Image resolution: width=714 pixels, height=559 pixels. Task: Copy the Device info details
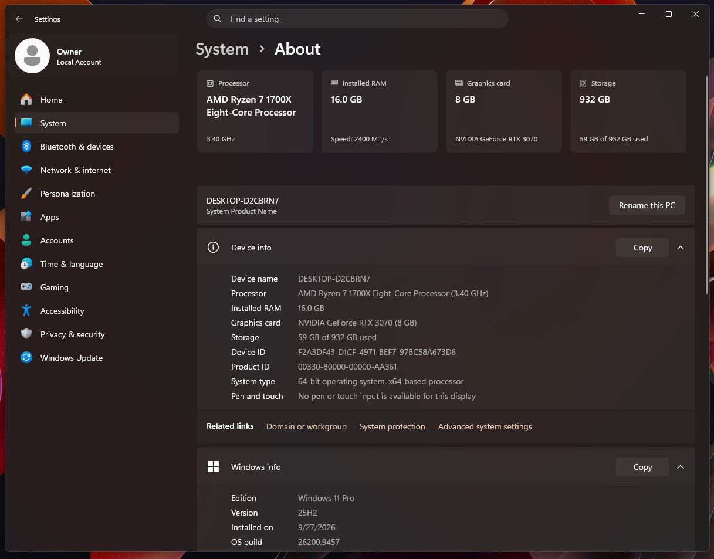[642, 248]
